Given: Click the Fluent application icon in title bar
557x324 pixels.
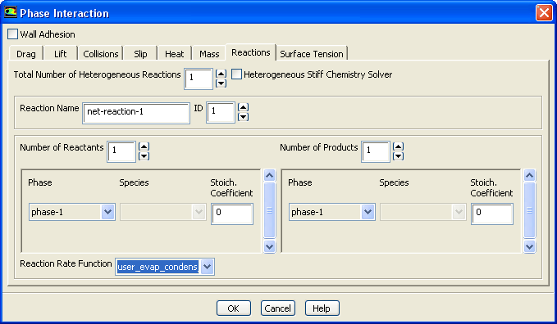Looking at the screenshot, I should coord(11,12).
